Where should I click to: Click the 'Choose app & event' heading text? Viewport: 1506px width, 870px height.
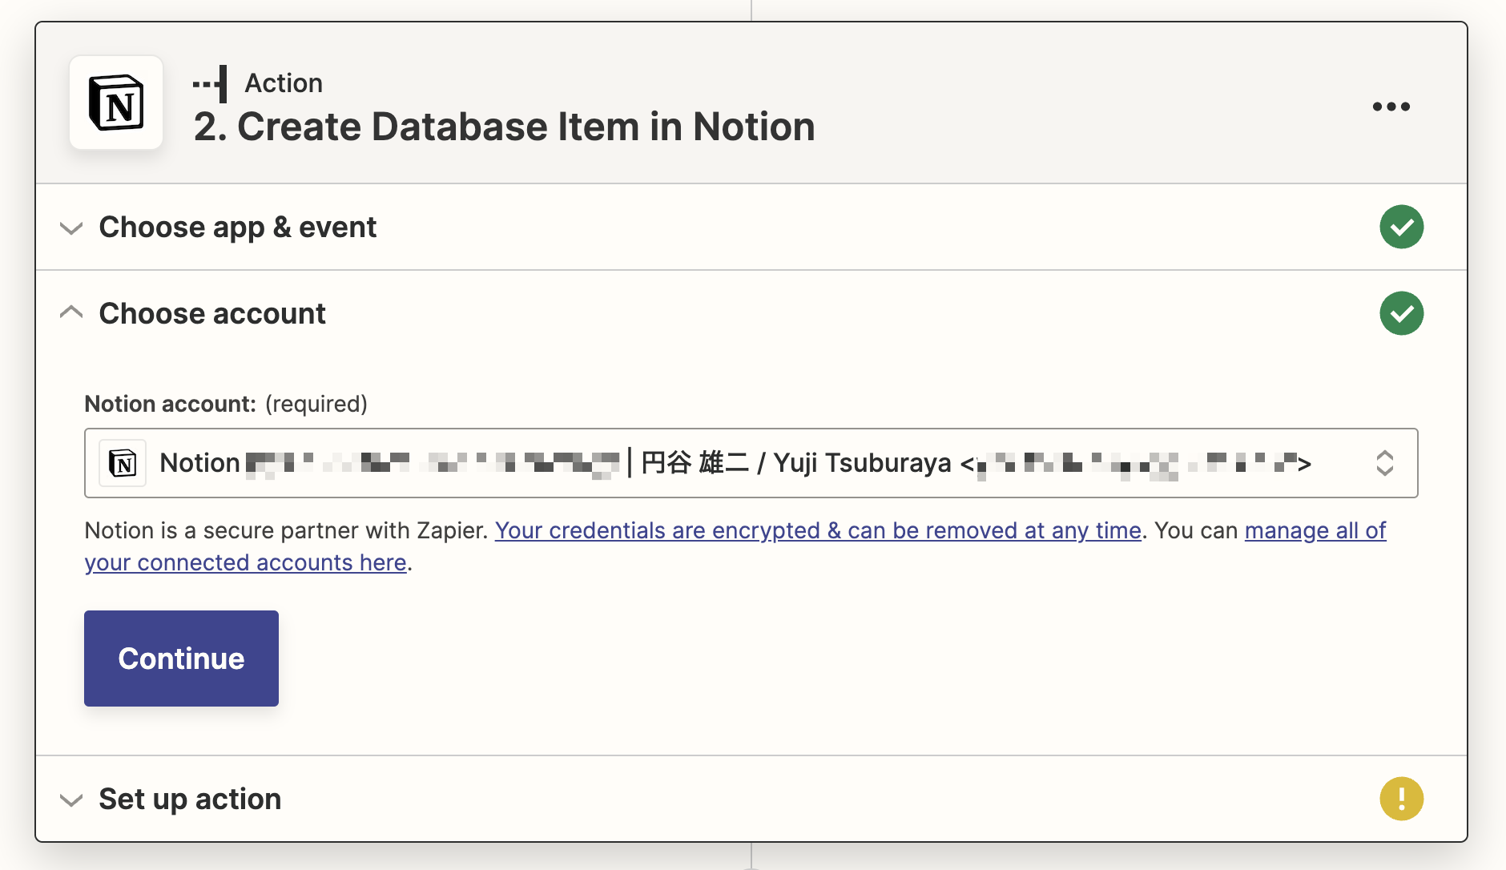[237, 228]
